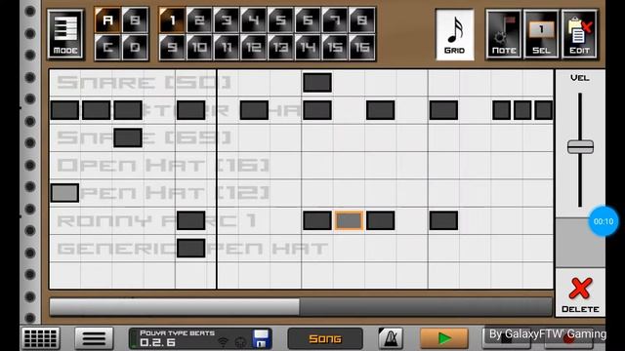Switch to pattern slot 10
625x351 pixels.
(x=199, y=47)
